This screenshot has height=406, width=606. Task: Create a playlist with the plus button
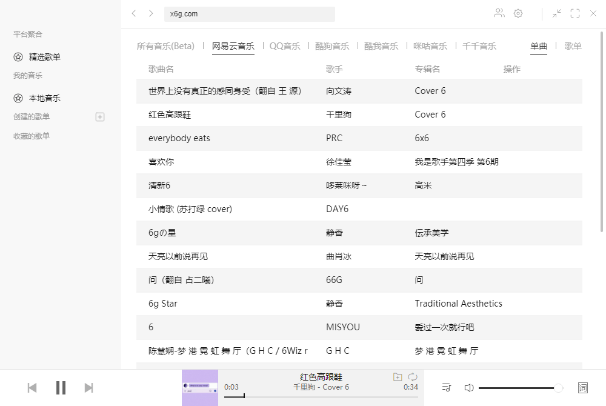[x=99, y=116]
